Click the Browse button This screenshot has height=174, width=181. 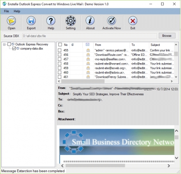coord(167,36)
